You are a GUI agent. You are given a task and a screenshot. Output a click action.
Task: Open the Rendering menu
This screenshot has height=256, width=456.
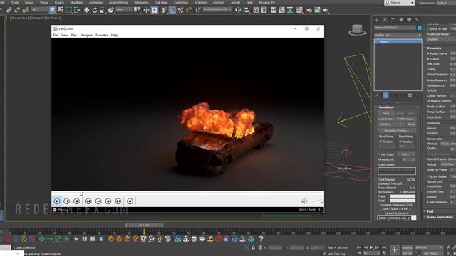click(x=141, y=3)
